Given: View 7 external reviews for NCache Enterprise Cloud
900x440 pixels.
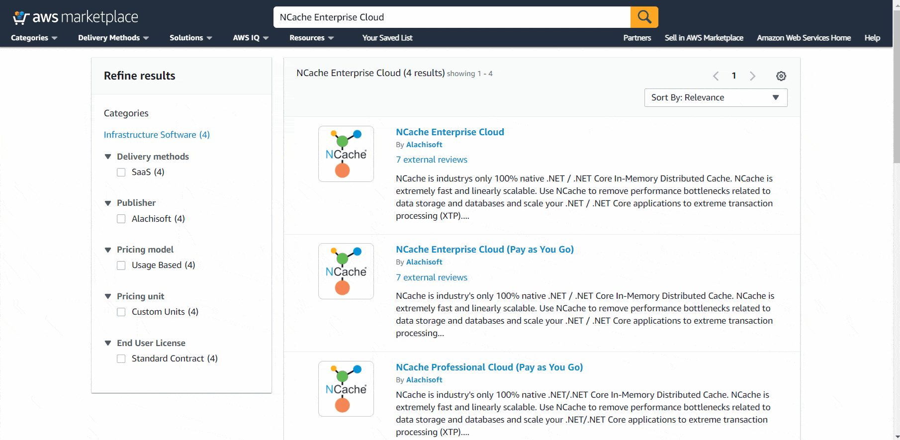Looking at the screenshot, I should [x=432, y=160].
